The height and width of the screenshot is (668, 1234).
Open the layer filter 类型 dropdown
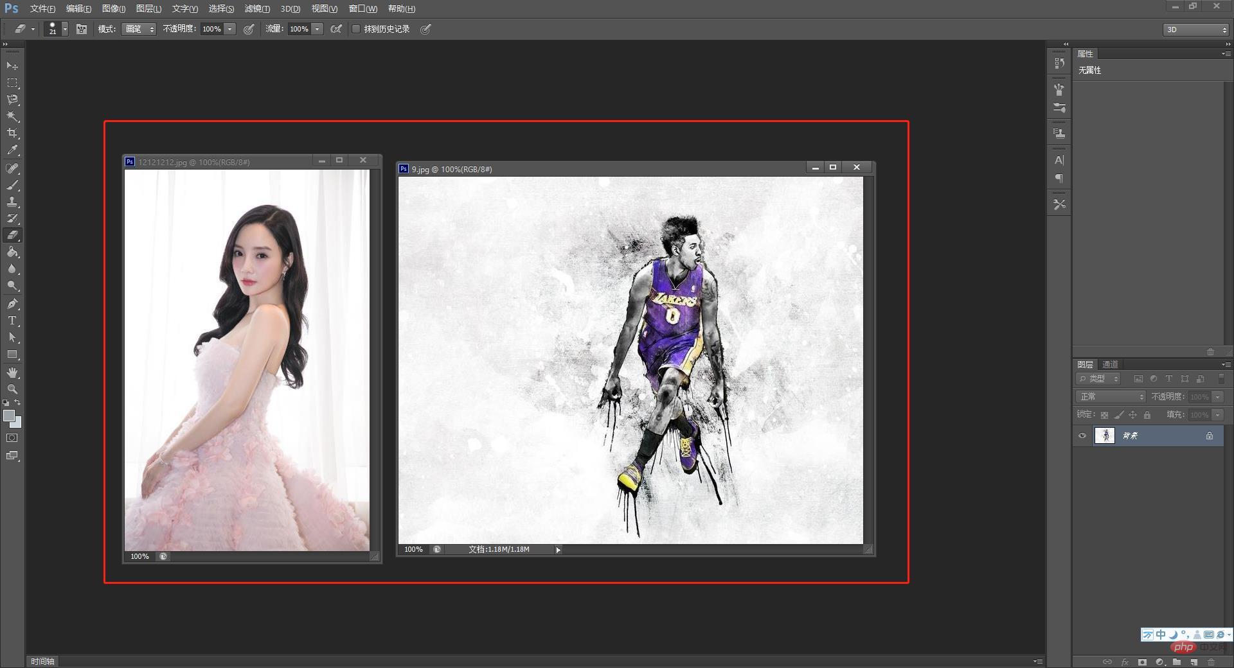pos(1098,379)
